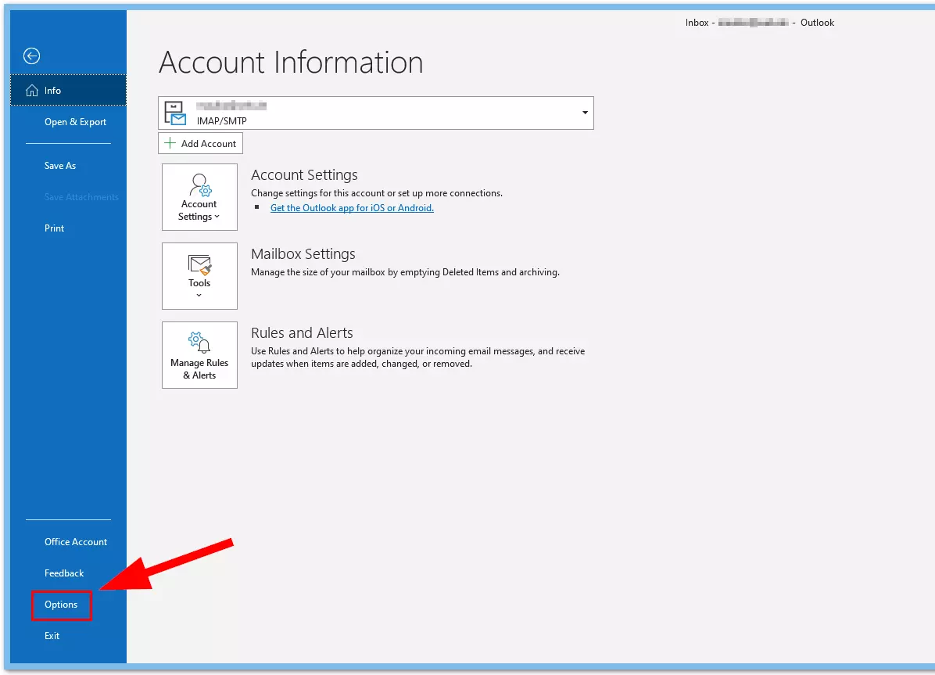Click the green plus on Add Account
The image size is (935, 675).
pyautogui.click(x=170, y=142)
